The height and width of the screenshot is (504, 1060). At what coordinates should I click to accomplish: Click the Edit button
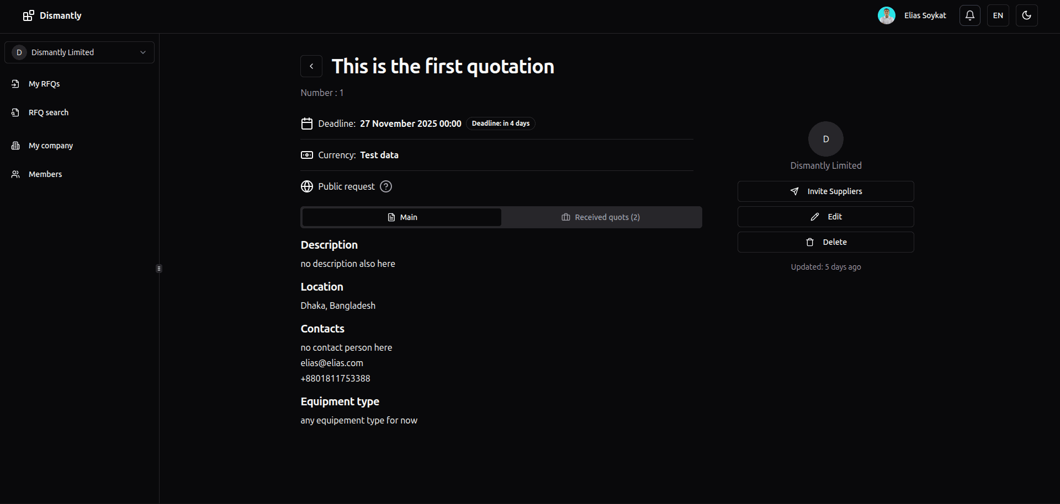[x=825, y=217]
